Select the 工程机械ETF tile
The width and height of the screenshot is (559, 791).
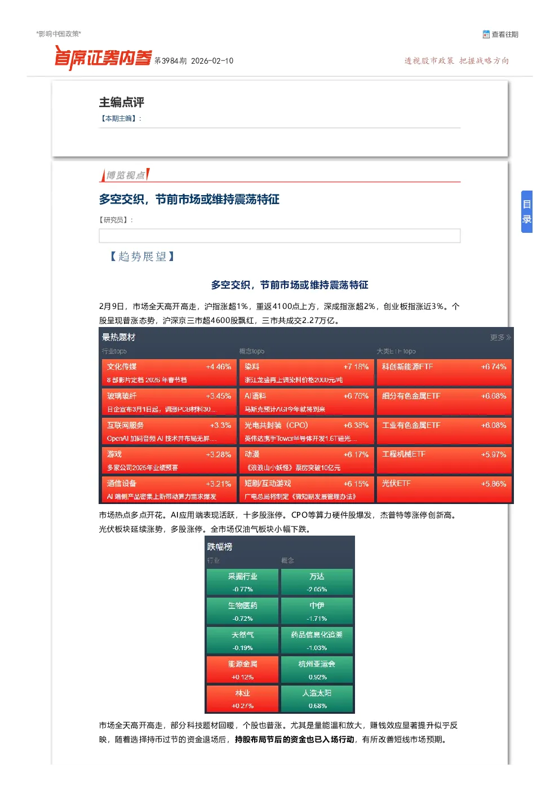[x=444, y=460]
